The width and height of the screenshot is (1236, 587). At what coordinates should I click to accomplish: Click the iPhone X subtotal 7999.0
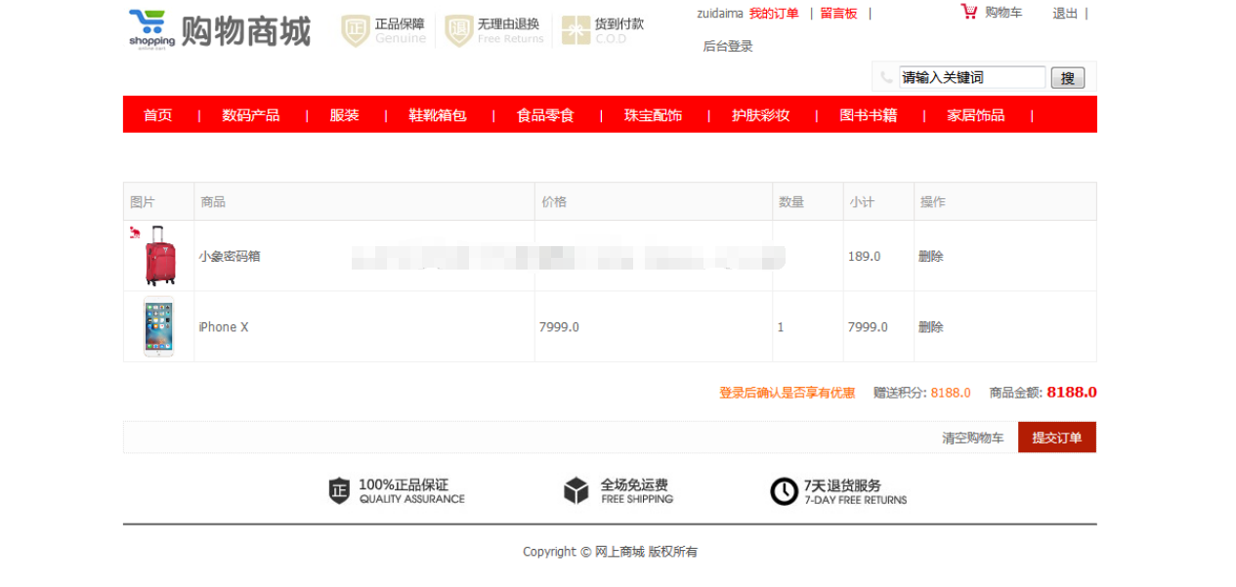pyautogui.click(x=868, y=327)
